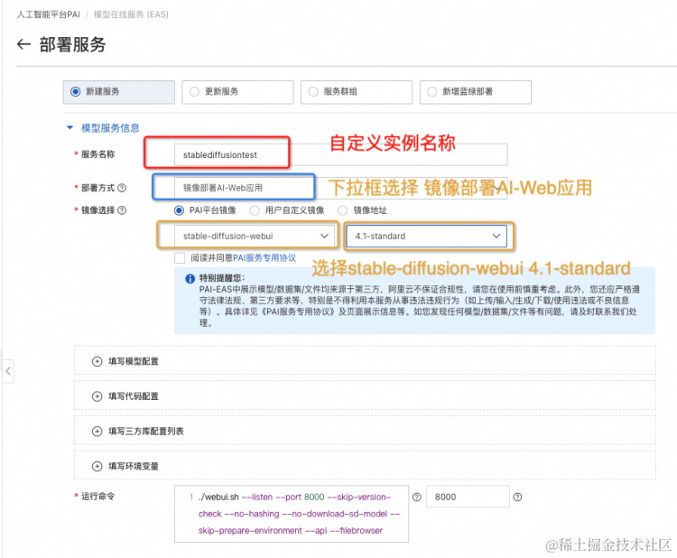This screenshot has height=558, width=677.
Task: Click the help icon after the run command box
Action: [x=417, y=498]
